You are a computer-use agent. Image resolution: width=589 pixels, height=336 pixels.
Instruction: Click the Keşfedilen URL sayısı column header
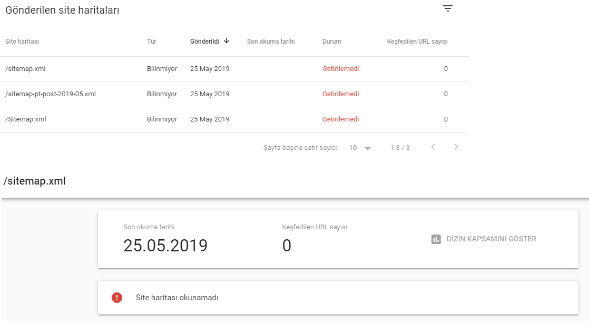pos(417,41)
